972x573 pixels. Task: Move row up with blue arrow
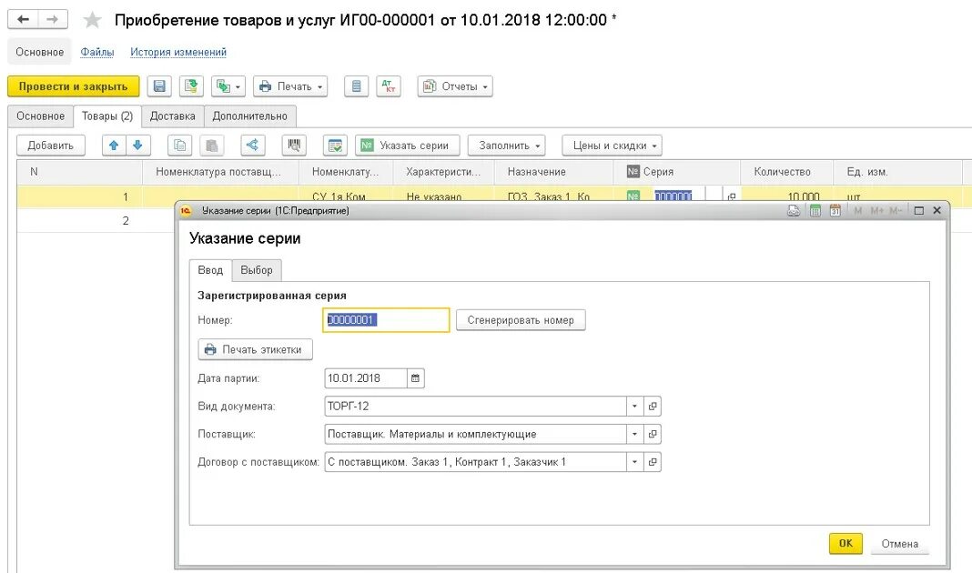pos(114,146)
